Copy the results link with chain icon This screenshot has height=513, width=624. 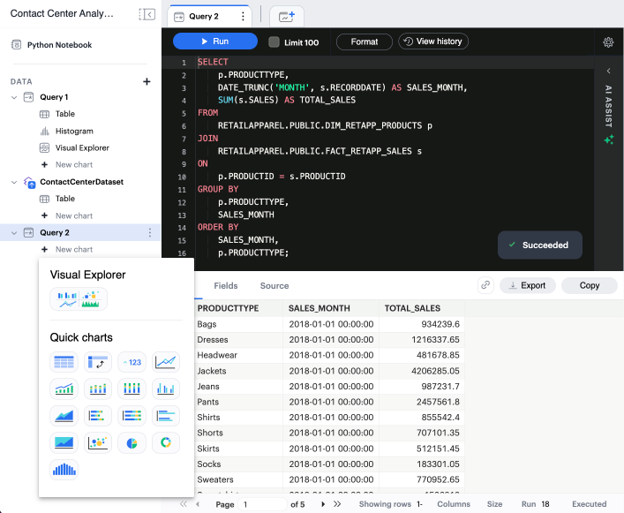pos(485,285)
